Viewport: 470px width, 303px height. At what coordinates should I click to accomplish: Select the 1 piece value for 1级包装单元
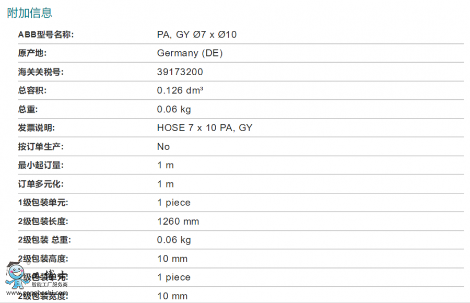point(174,203)
